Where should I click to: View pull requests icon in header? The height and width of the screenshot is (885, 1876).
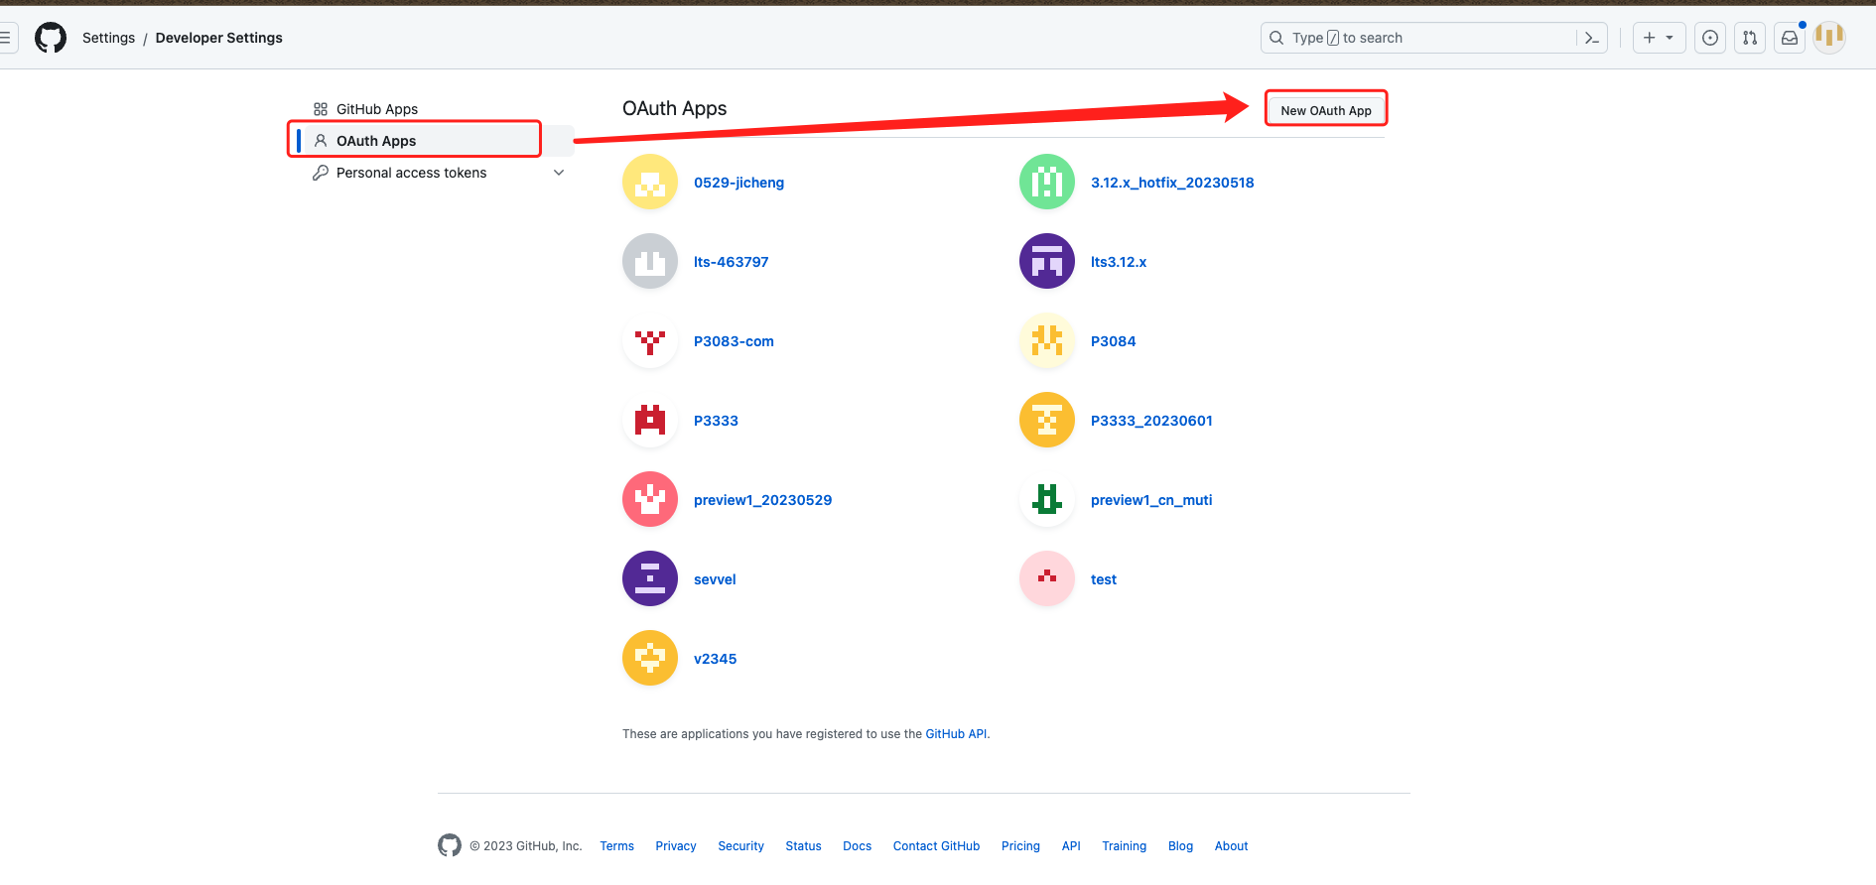click(1750, 38)
